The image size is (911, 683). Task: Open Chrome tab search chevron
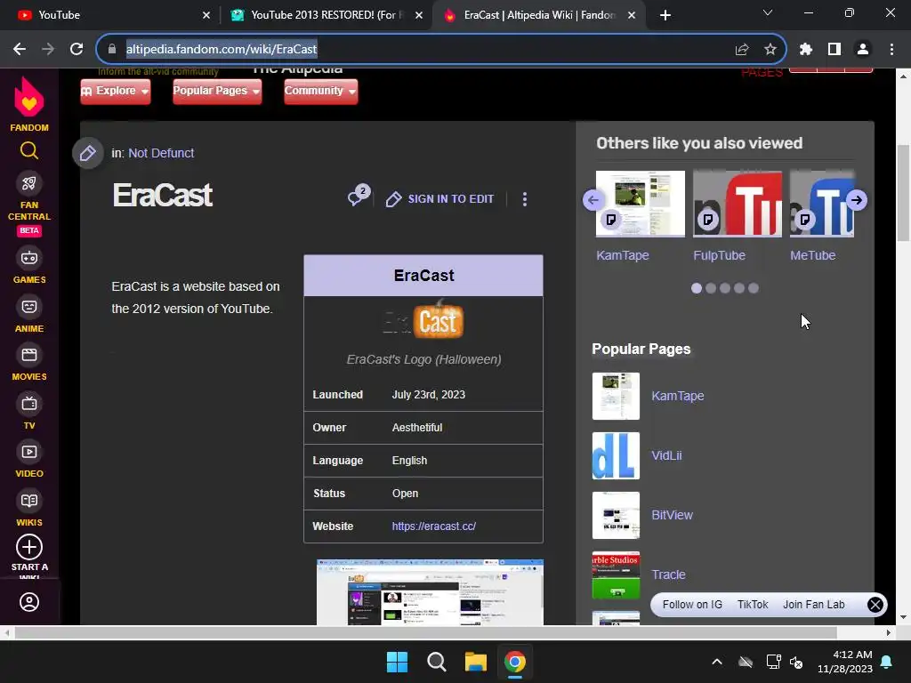[x=768, y=12]
